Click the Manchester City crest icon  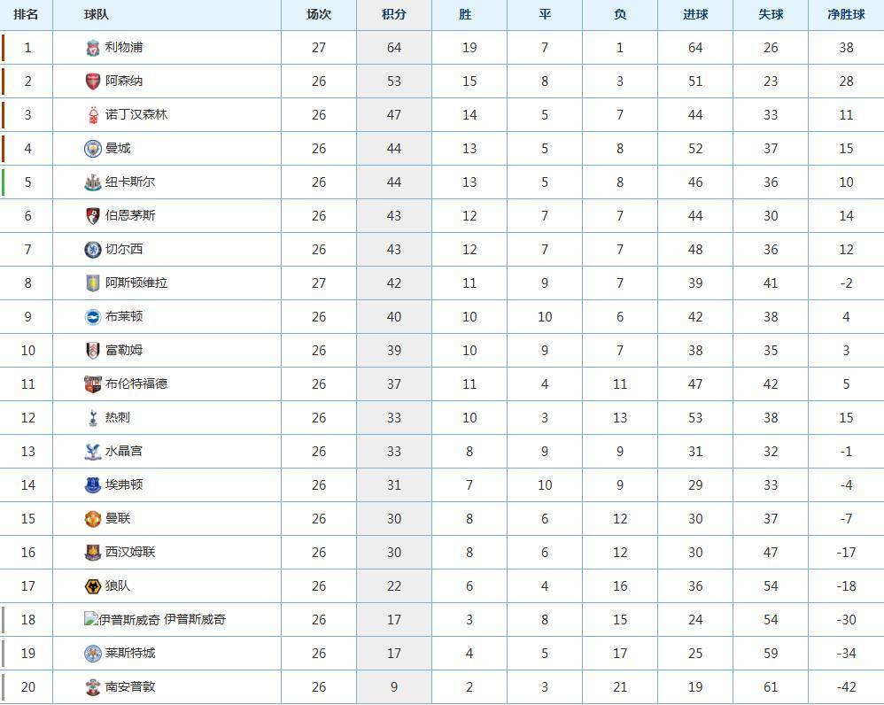coord(93,149)
